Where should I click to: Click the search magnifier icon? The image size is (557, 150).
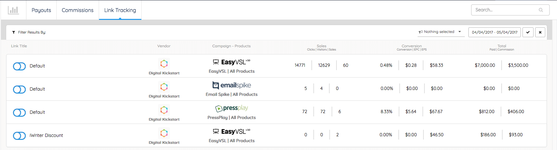541,10
